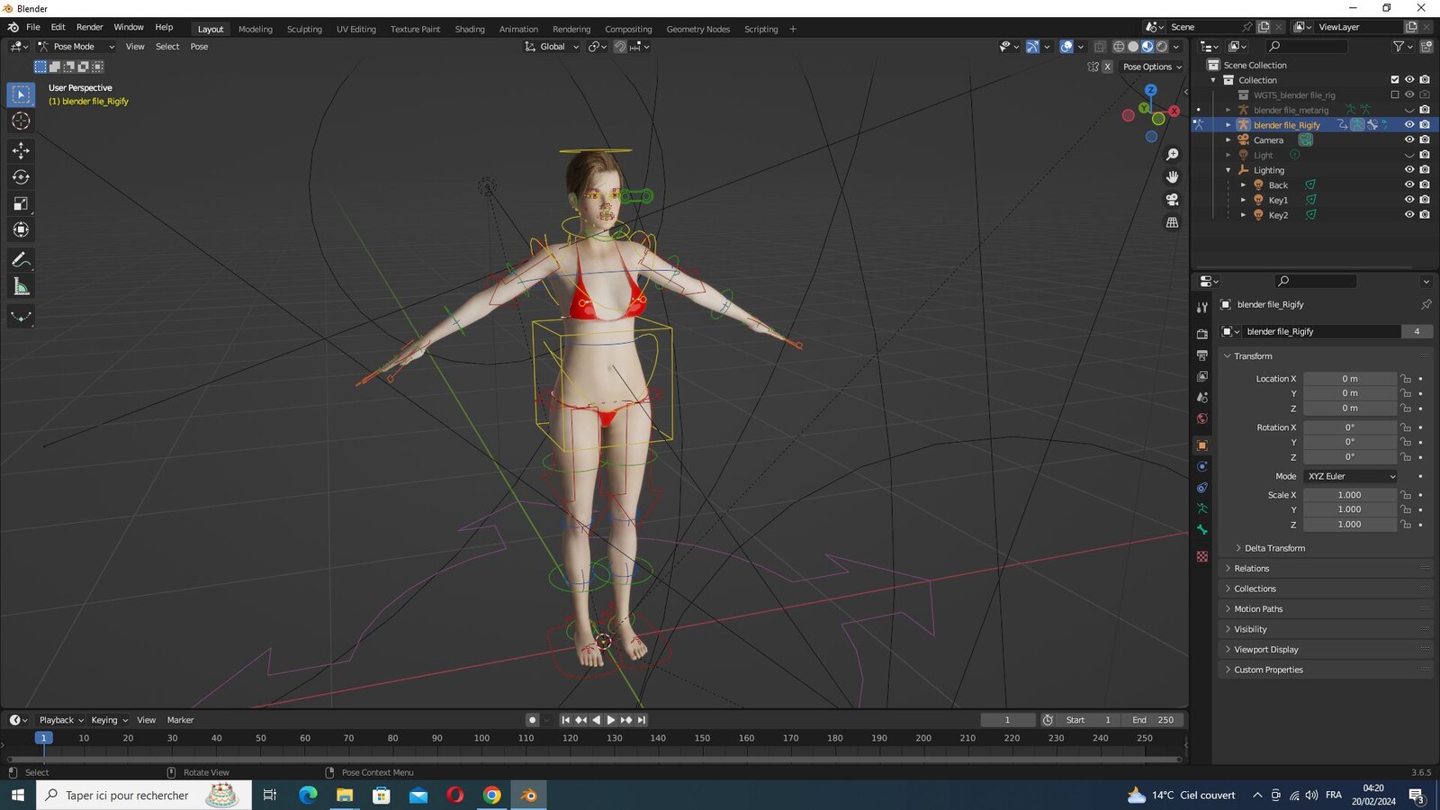Click the Zoom magnifier in viewport gizmos
The image size is (1440, 810).
pyautogui.click(x=1172, y=155)
